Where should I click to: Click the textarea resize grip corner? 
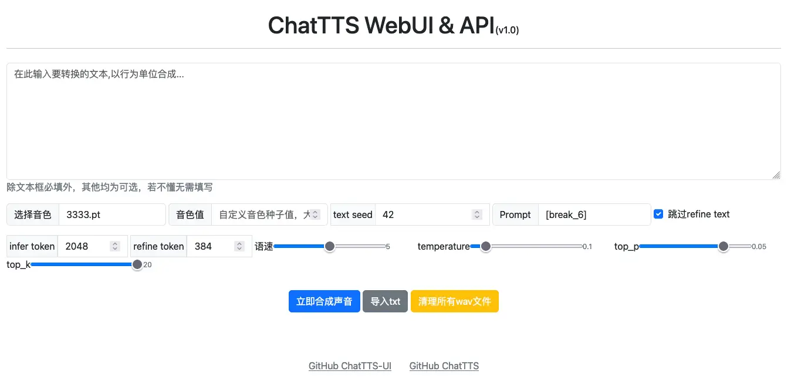coord(776,175)
